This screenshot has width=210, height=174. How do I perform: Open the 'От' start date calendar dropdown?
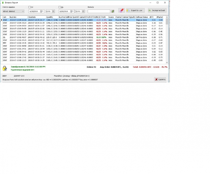coord(42,11)
